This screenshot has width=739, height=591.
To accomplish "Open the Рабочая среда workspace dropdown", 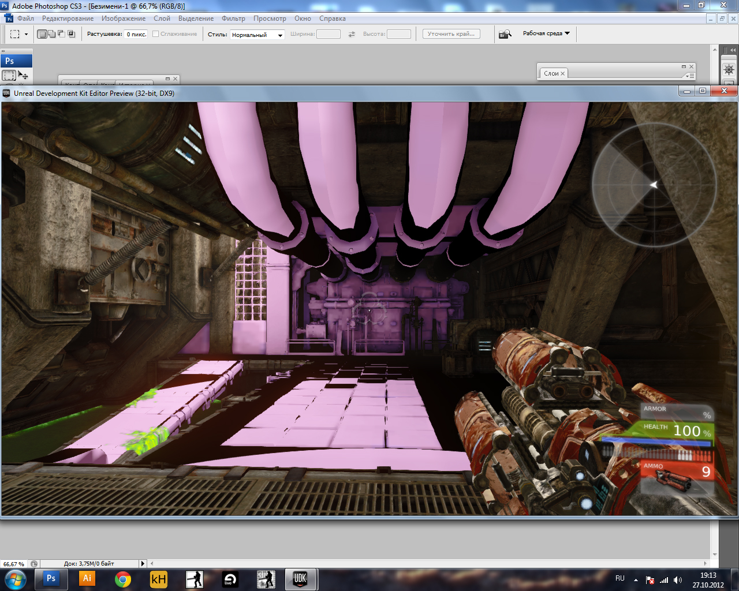I will [546, 33].
